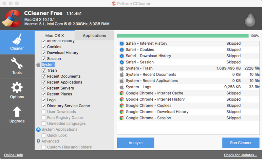Open the Tools wrench section

pyautogui.click(x=17, y=66)
